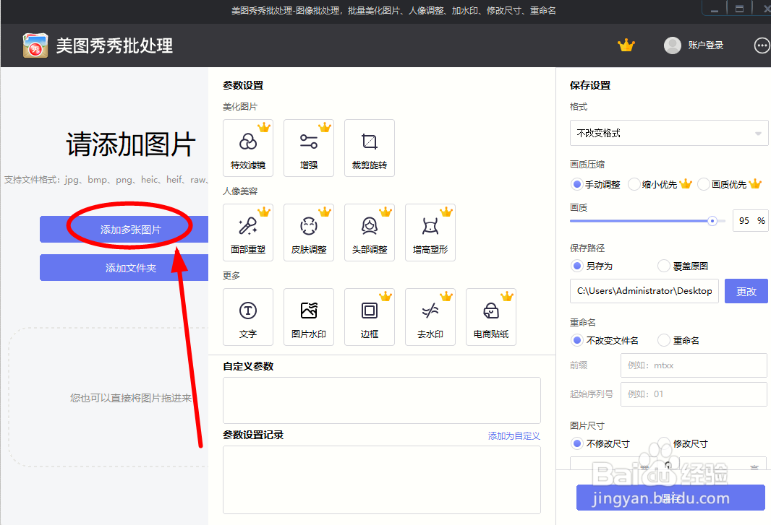This screenshot has height=525, width=771.
Task: Open the 图片水印 image watermark tool
Action: pyautogui.click(x=309, y=317)
